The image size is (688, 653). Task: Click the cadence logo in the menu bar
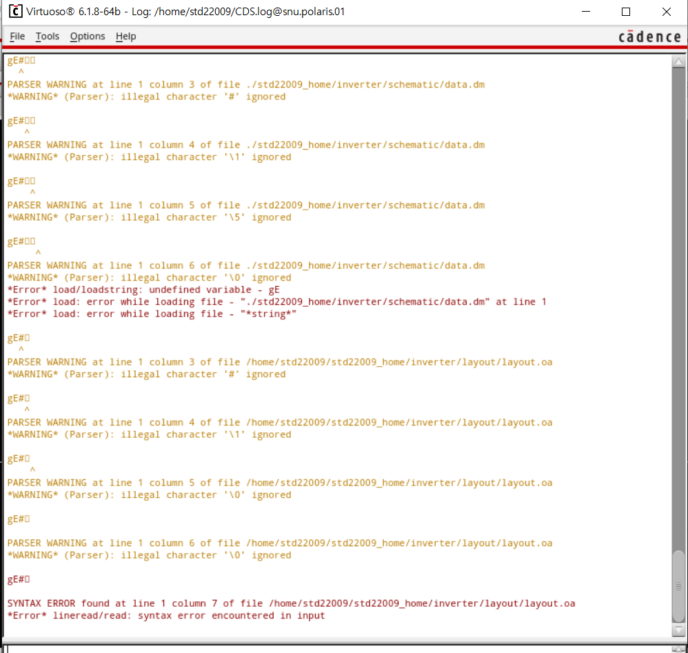tap(649, 37)
